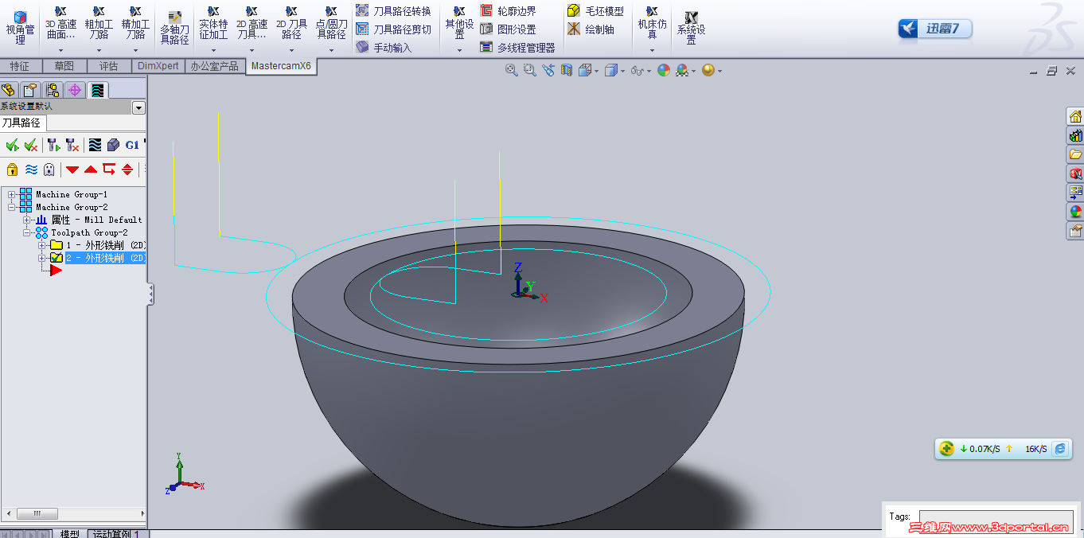Open the 实体特征加工 dropdown arrow
This screenshot has width=1084, height=538.
(x=213, y=50)
